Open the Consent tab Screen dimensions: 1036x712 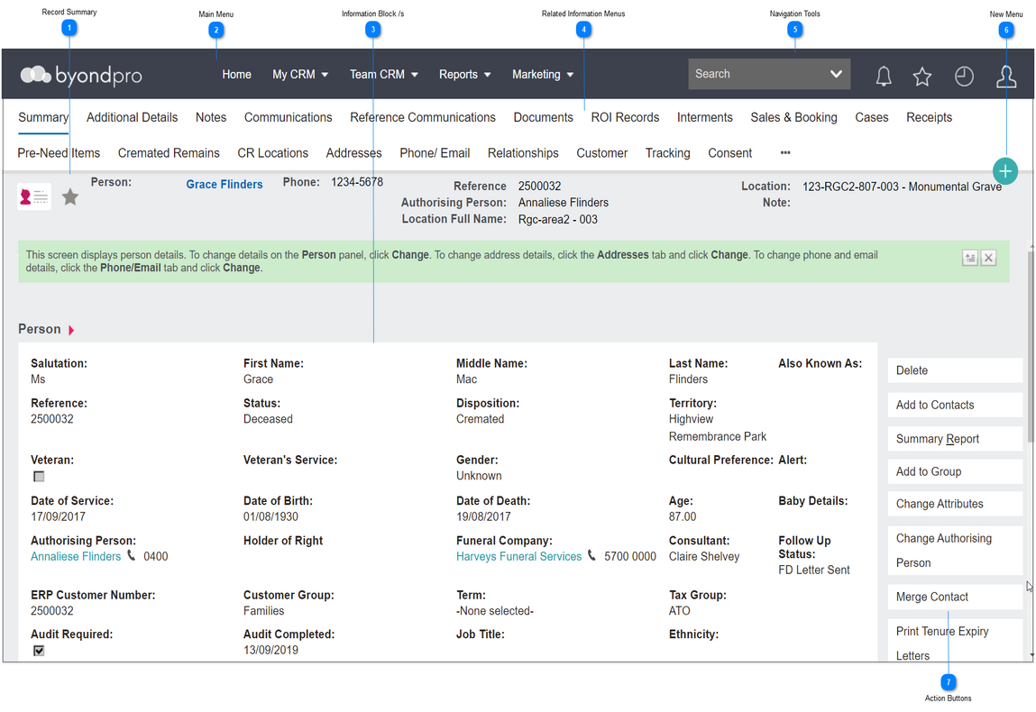730,153
